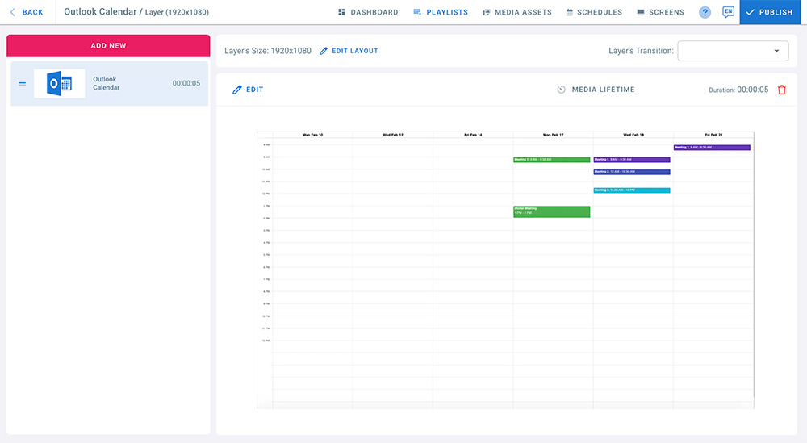Click the drag handle on Outlook Calendar item
Screen dimensions: 807x443
[22, 83]
